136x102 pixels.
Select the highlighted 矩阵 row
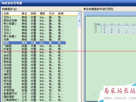pos(34,43)
